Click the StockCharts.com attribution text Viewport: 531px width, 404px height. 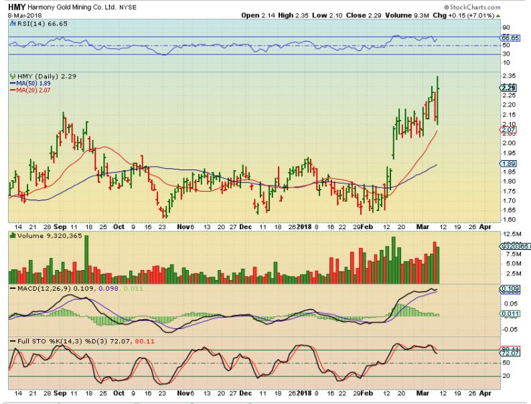(x=471, y=7)
